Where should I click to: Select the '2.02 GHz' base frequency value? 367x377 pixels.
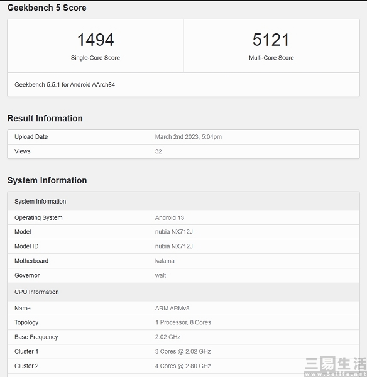point(168,337)
